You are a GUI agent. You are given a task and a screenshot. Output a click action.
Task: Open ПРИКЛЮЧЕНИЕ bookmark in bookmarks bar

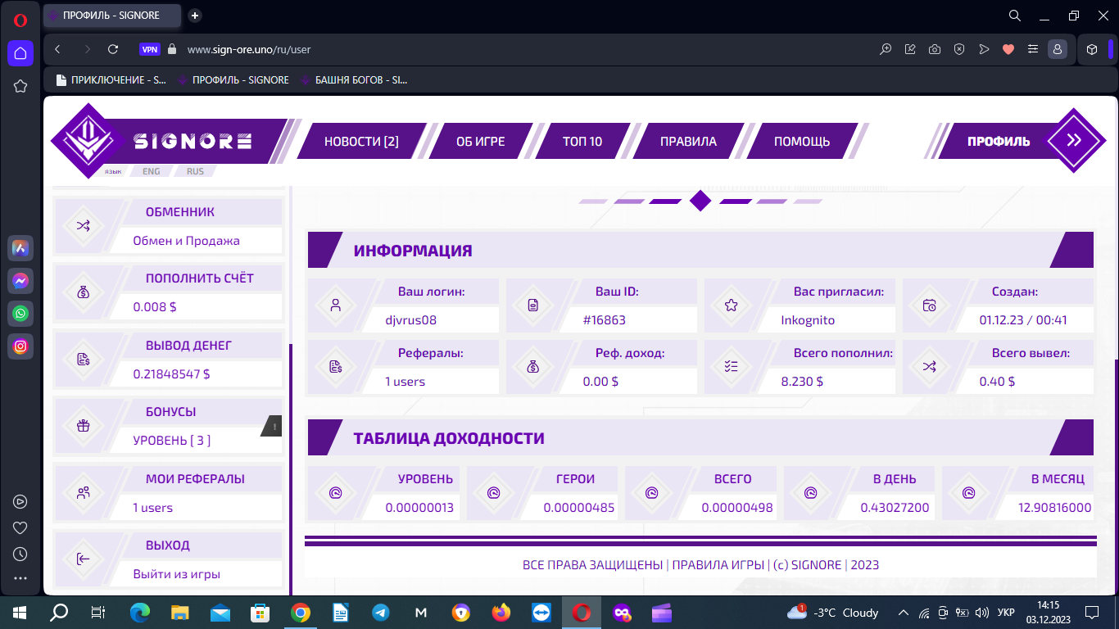[111, 80]
